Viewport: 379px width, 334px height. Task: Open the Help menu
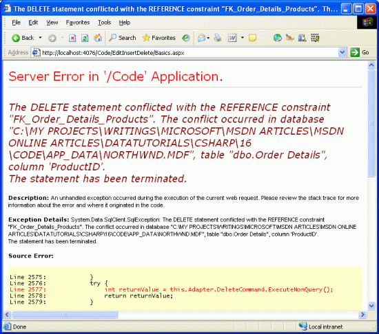(125, 23)
